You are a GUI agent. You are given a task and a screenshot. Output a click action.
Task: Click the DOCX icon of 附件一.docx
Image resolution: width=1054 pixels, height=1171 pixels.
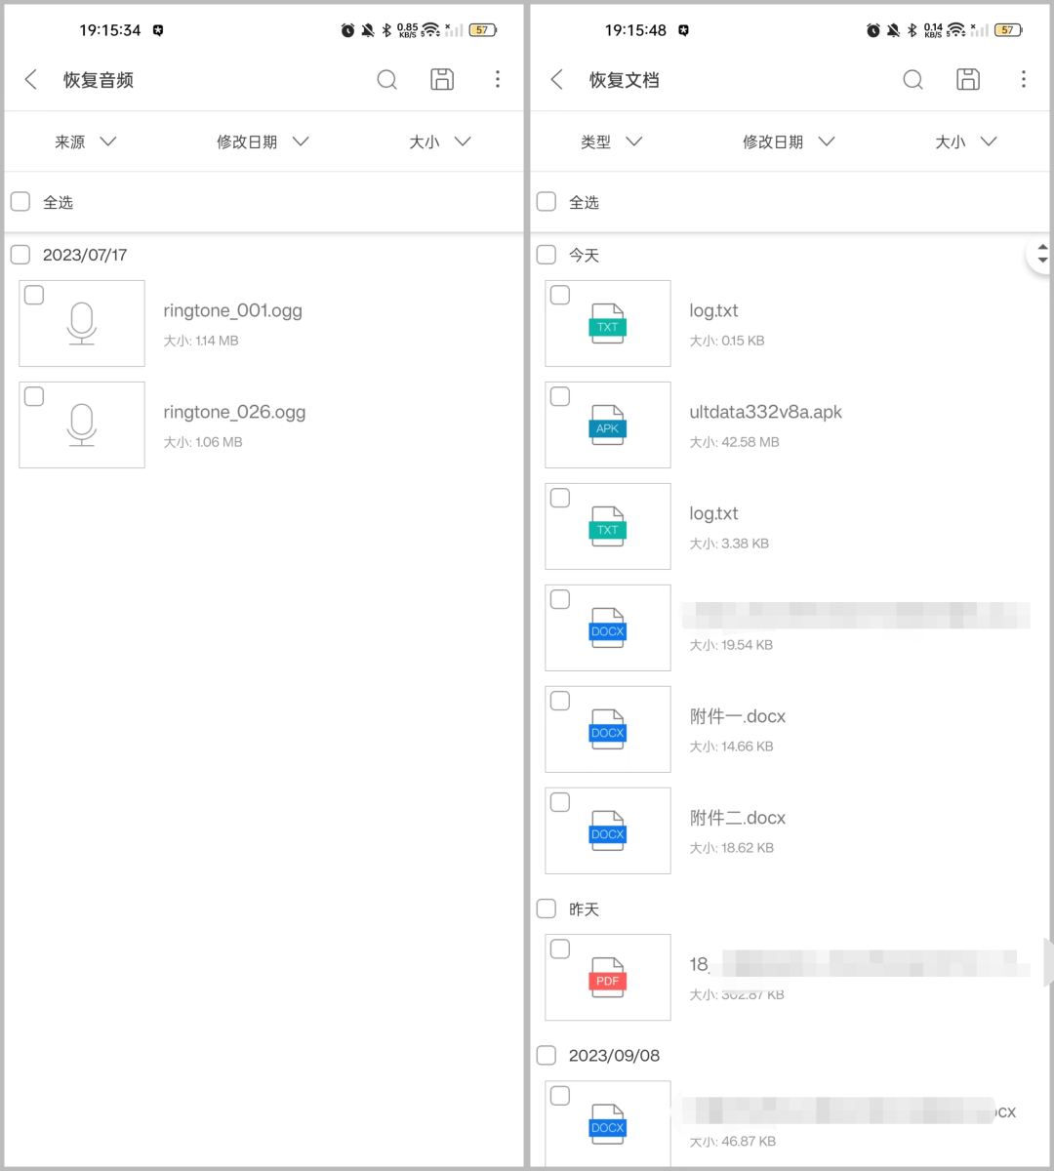(607, 729)
